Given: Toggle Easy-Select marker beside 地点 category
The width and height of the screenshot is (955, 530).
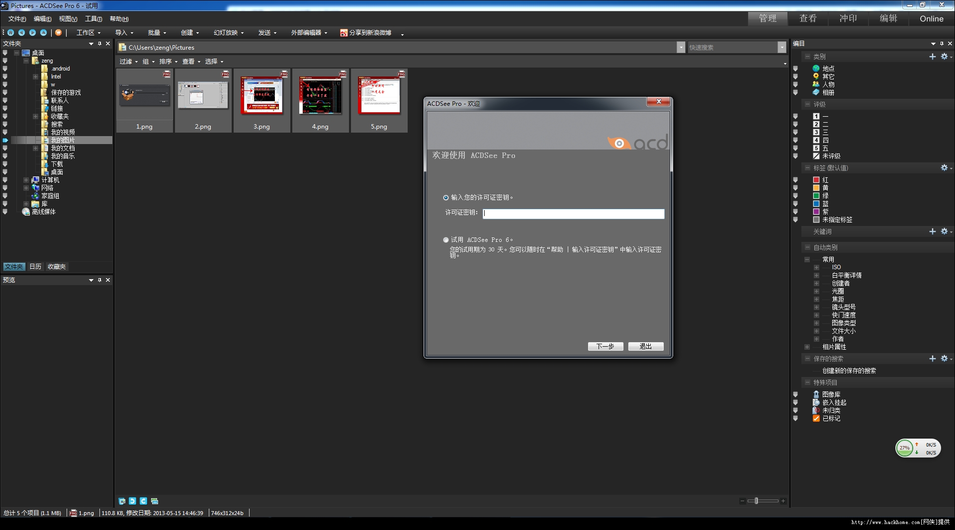Looking at the screenshot, I should tap(795, 69).
